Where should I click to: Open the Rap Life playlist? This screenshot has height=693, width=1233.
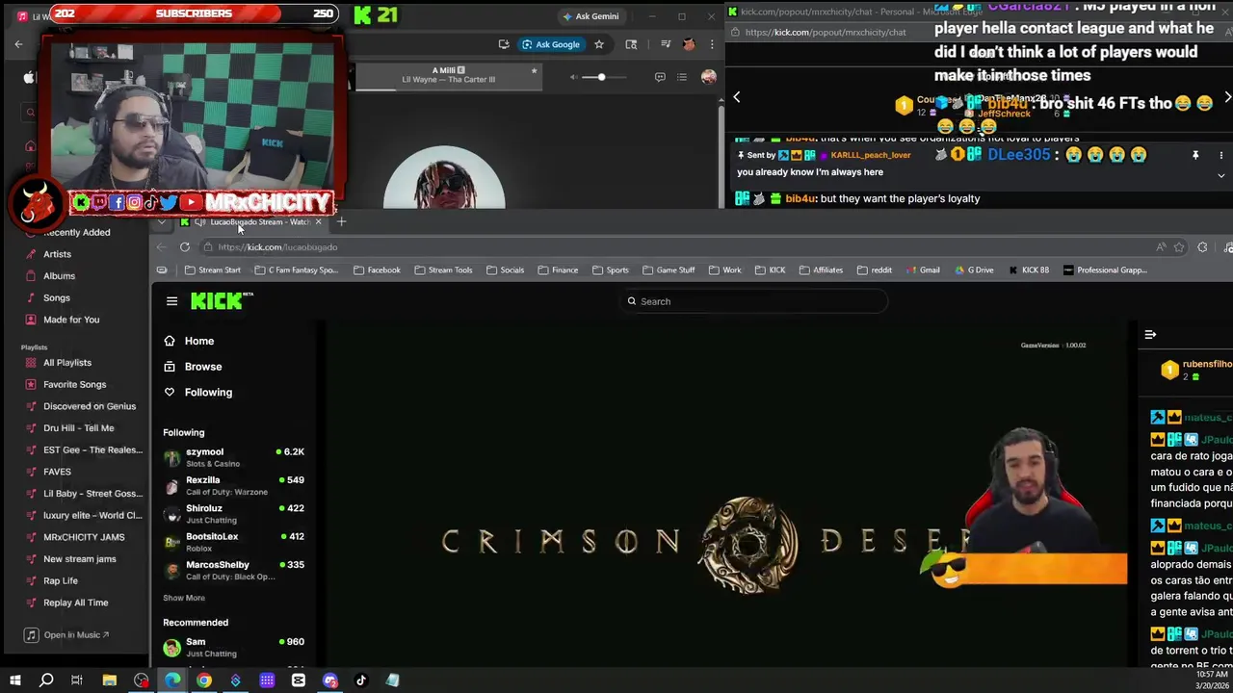(x=61, y=581)
